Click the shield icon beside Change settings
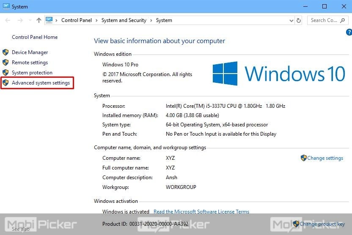This screenshot has height=235, width=352. pos(303,158)
